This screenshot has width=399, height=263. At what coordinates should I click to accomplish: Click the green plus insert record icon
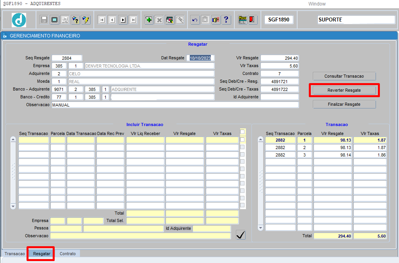(149, 20)
